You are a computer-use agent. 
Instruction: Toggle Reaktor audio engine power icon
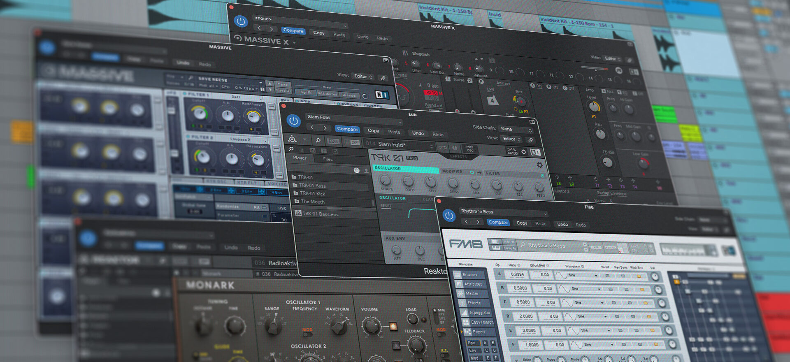[523, 152]
